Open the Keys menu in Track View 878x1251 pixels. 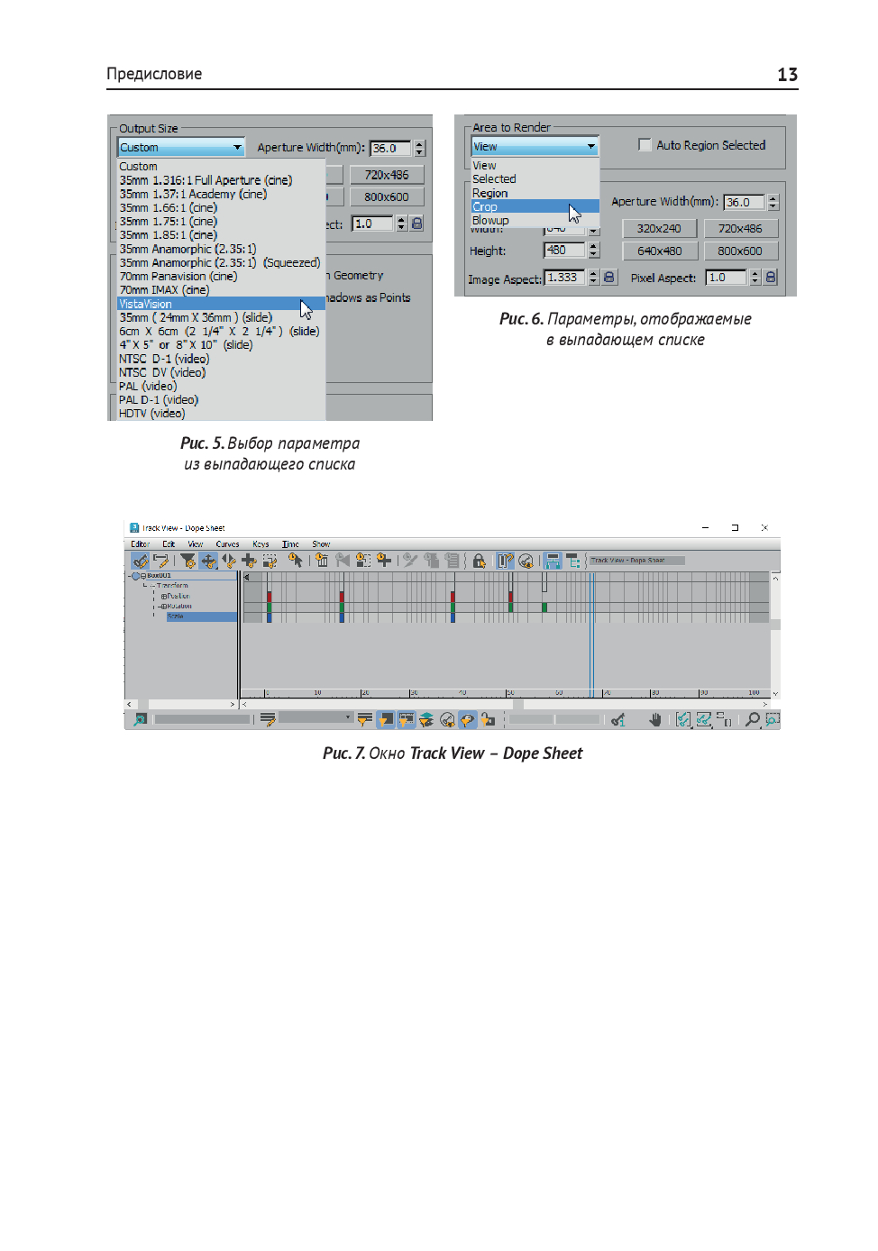[x=261, y=544]
